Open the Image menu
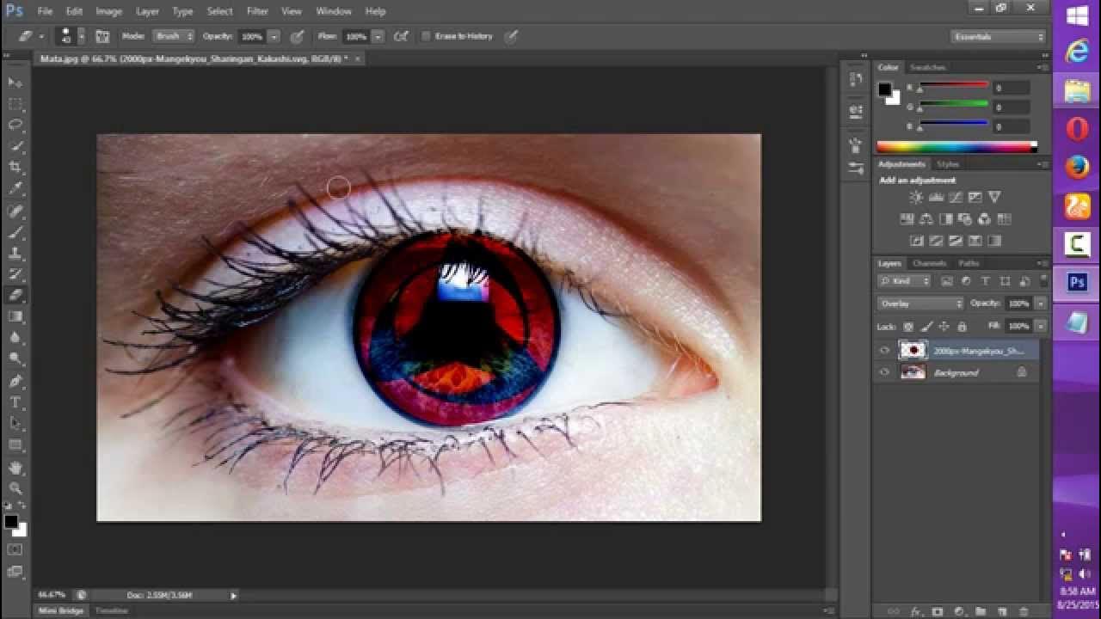The height and width of the screenshot is (619, 1101). coord(108,11)
